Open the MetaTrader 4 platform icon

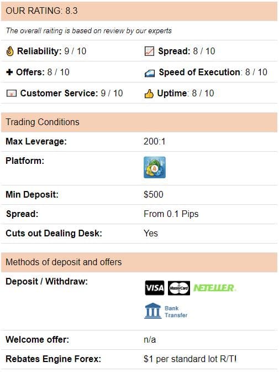pos(155,167)
